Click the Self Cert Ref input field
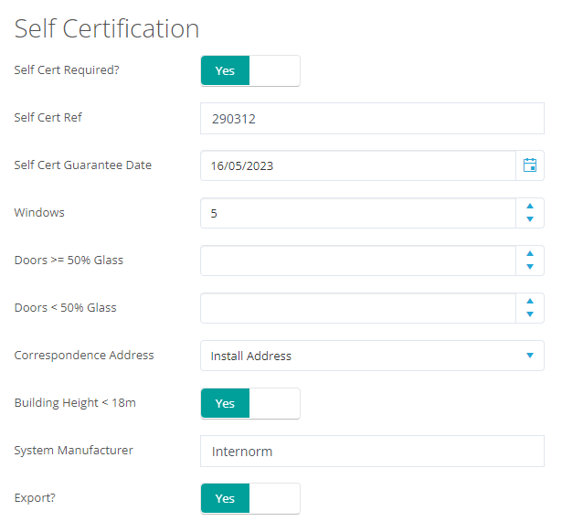The width and height of the screenshot is (562, 532). [372, 118]
